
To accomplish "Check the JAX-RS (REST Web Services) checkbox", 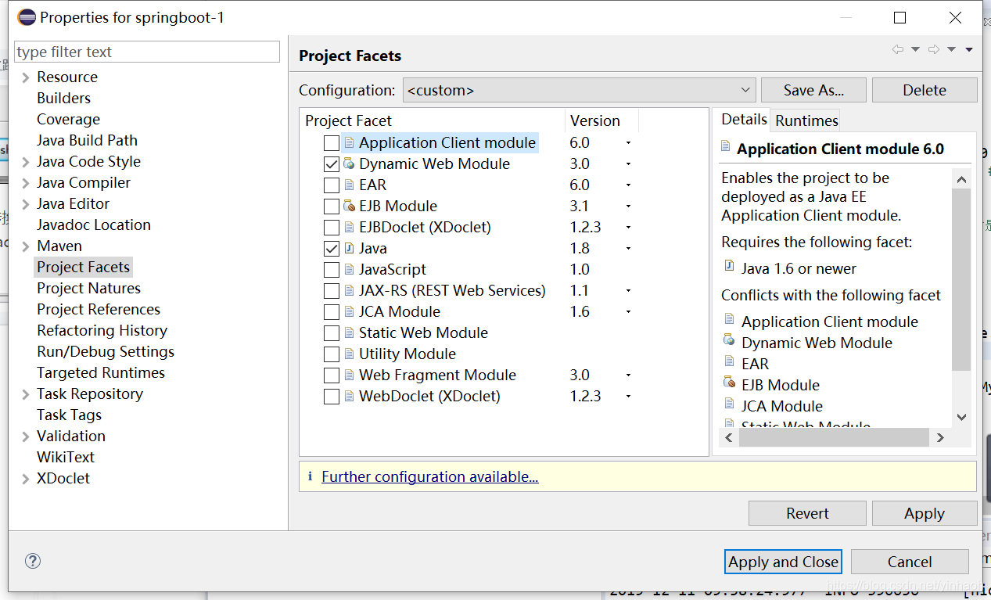I will (332, 291).
